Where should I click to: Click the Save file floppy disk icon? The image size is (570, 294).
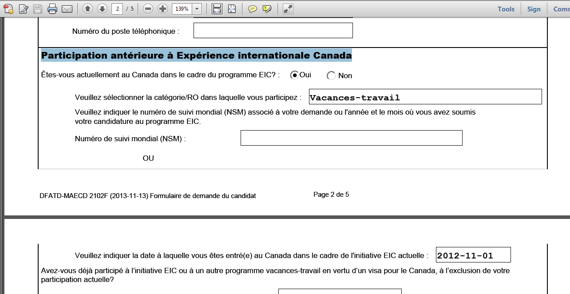point(38,9)
